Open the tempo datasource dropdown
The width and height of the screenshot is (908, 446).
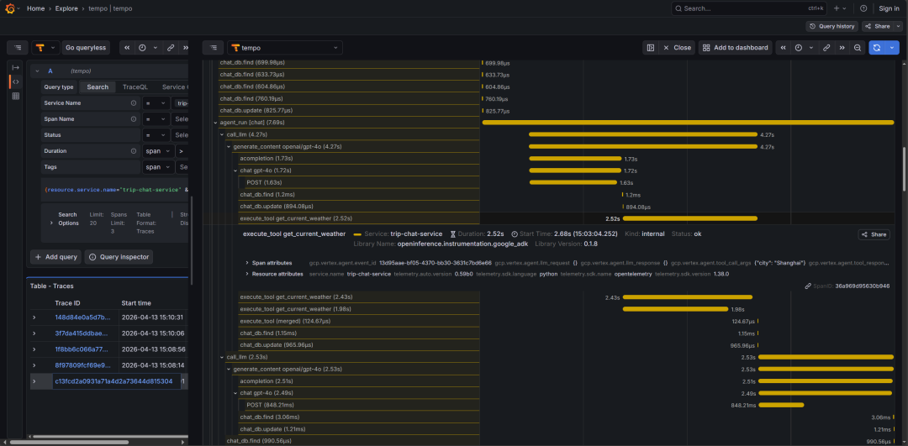click(x=285, y=48)
